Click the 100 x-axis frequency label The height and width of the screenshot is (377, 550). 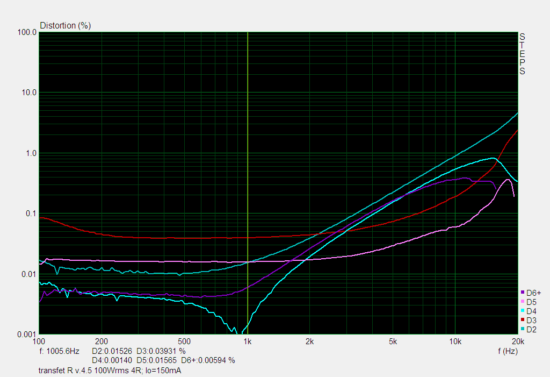click(39, 342)
